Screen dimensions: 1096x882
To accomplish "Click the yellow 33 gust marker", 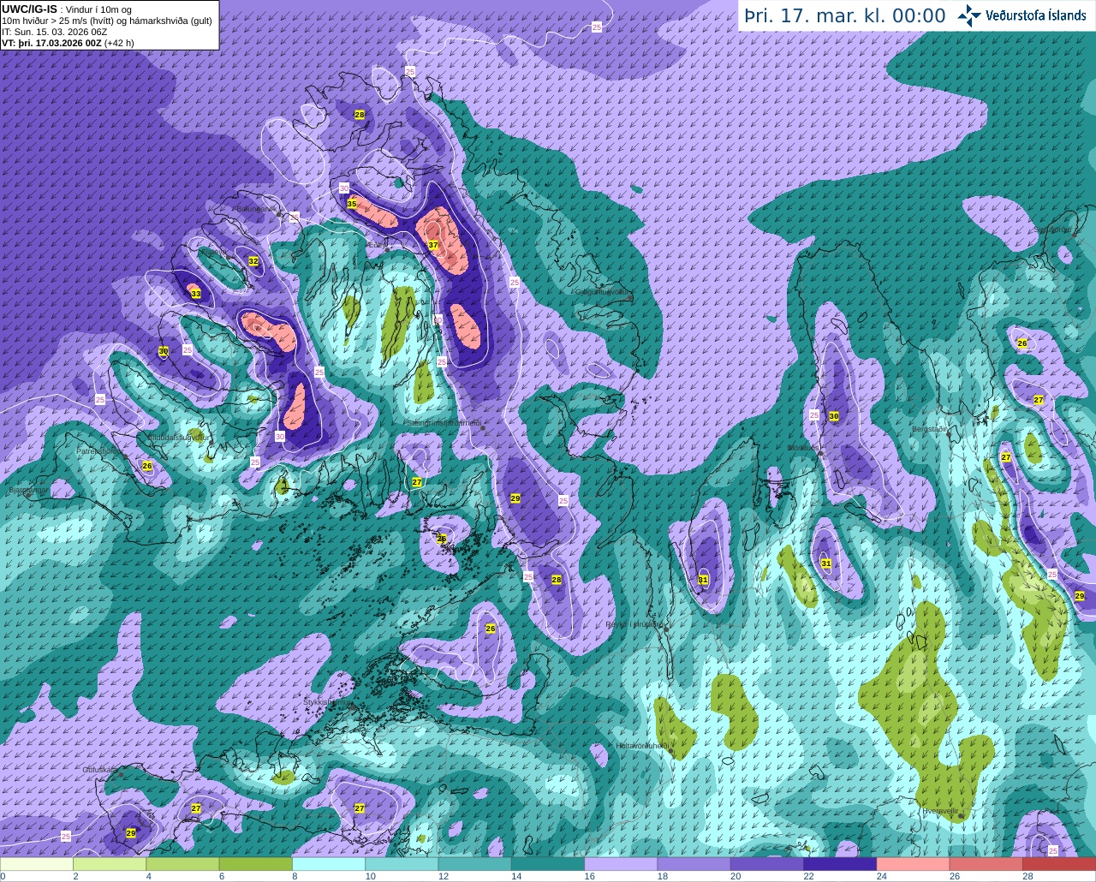I will click(x=196, y=294).
